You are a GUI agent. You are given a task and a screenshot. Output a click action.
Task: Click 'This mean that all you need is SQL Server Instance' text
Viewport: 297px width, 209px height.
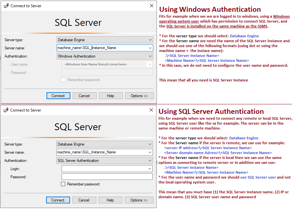[x=203, y=80]
